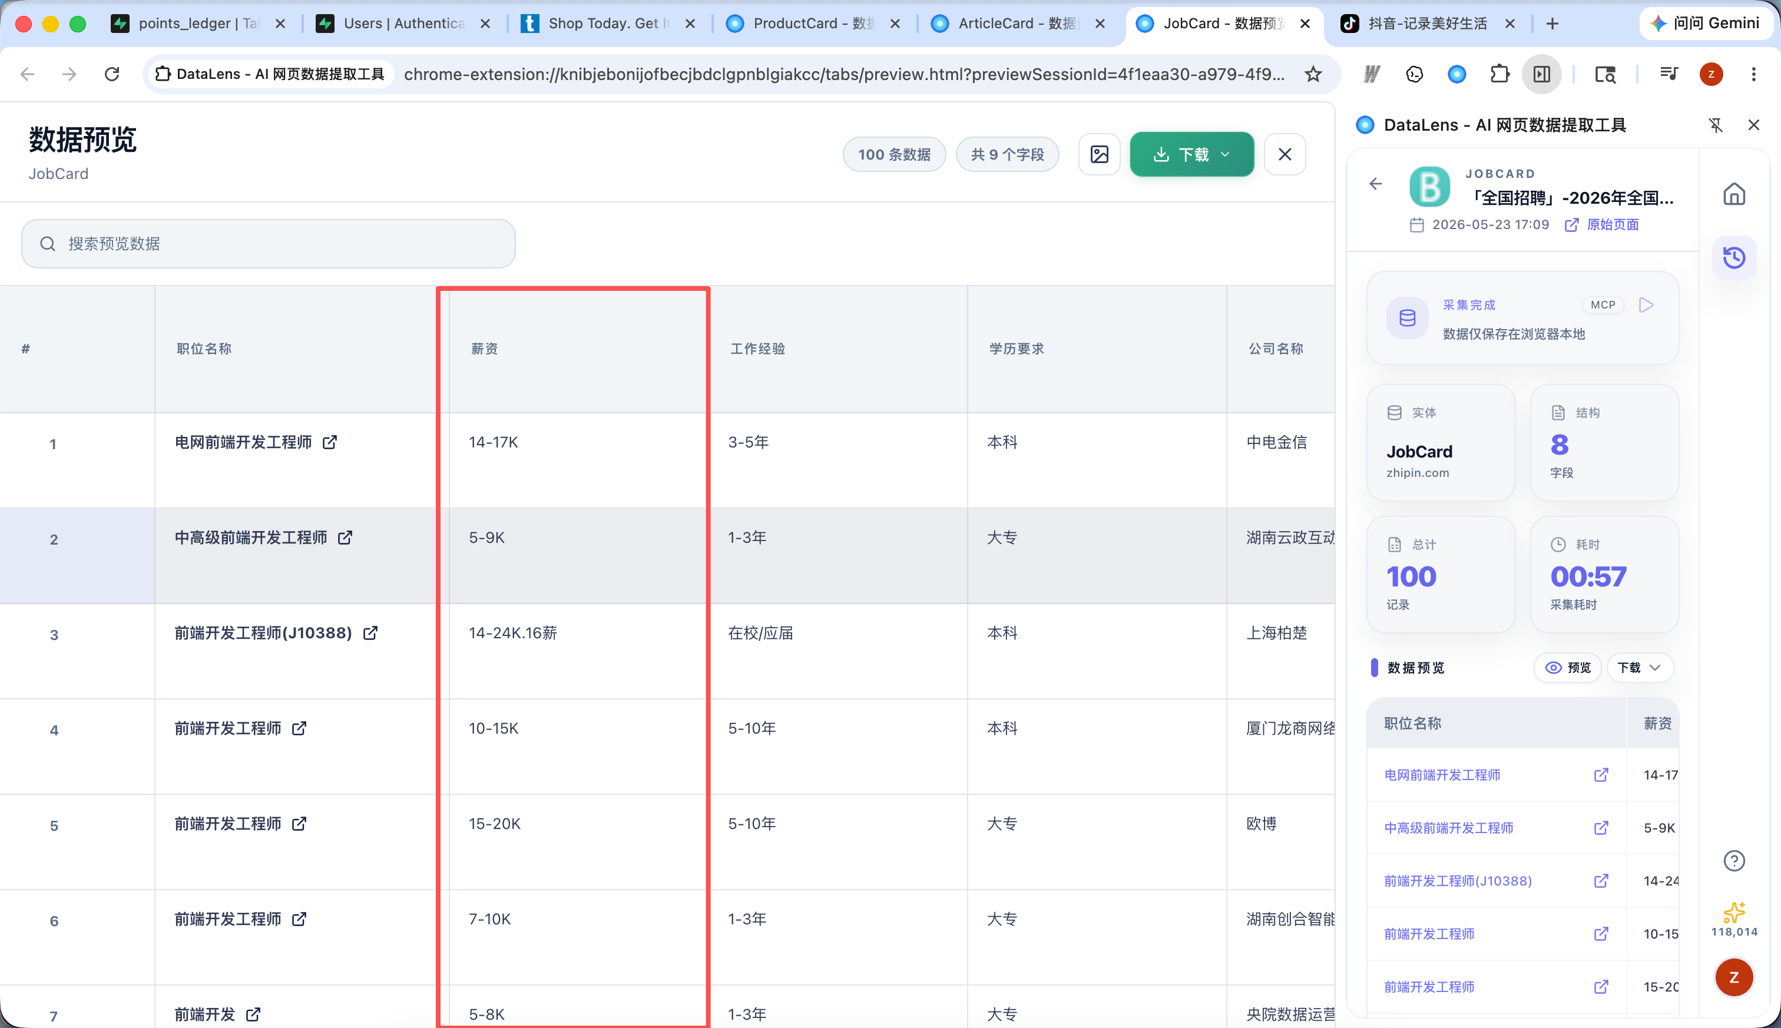1781x1028 pixels.
Task: Bookmark this page with star icon
Action: [x=1313, y=74]
